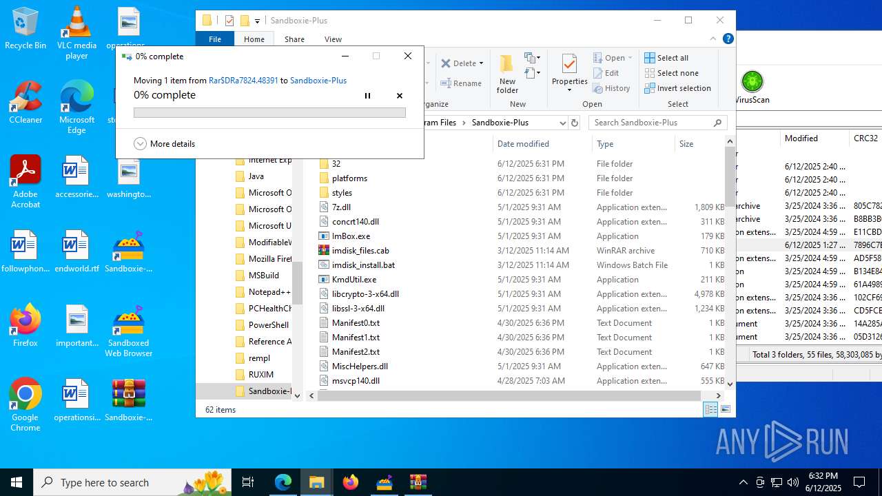
Task: Create a New folder
Action: point(507,74)
